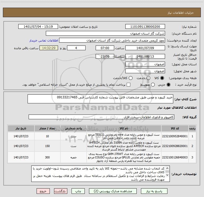This screenshot has width=204, height=197.
Task: Click the remaining days field showing 4
Action: click(x=76, y=48)
